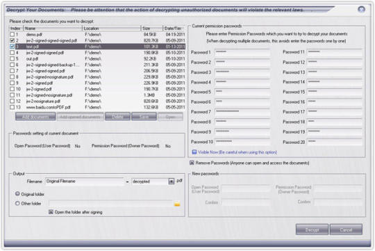Focus the Password 3 field

coord(242,72)
